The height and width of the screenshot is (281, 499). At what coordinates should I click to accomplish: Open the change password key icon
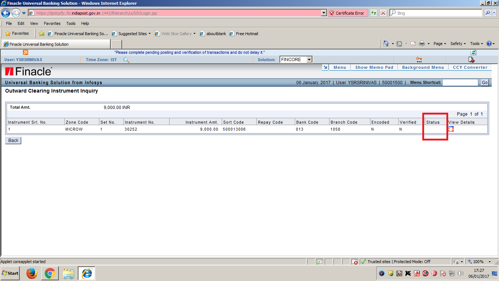click(x=419, y=59)
